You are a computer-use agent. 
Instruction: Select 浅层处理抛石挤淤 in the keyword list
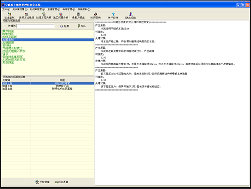tap(14, 51)
